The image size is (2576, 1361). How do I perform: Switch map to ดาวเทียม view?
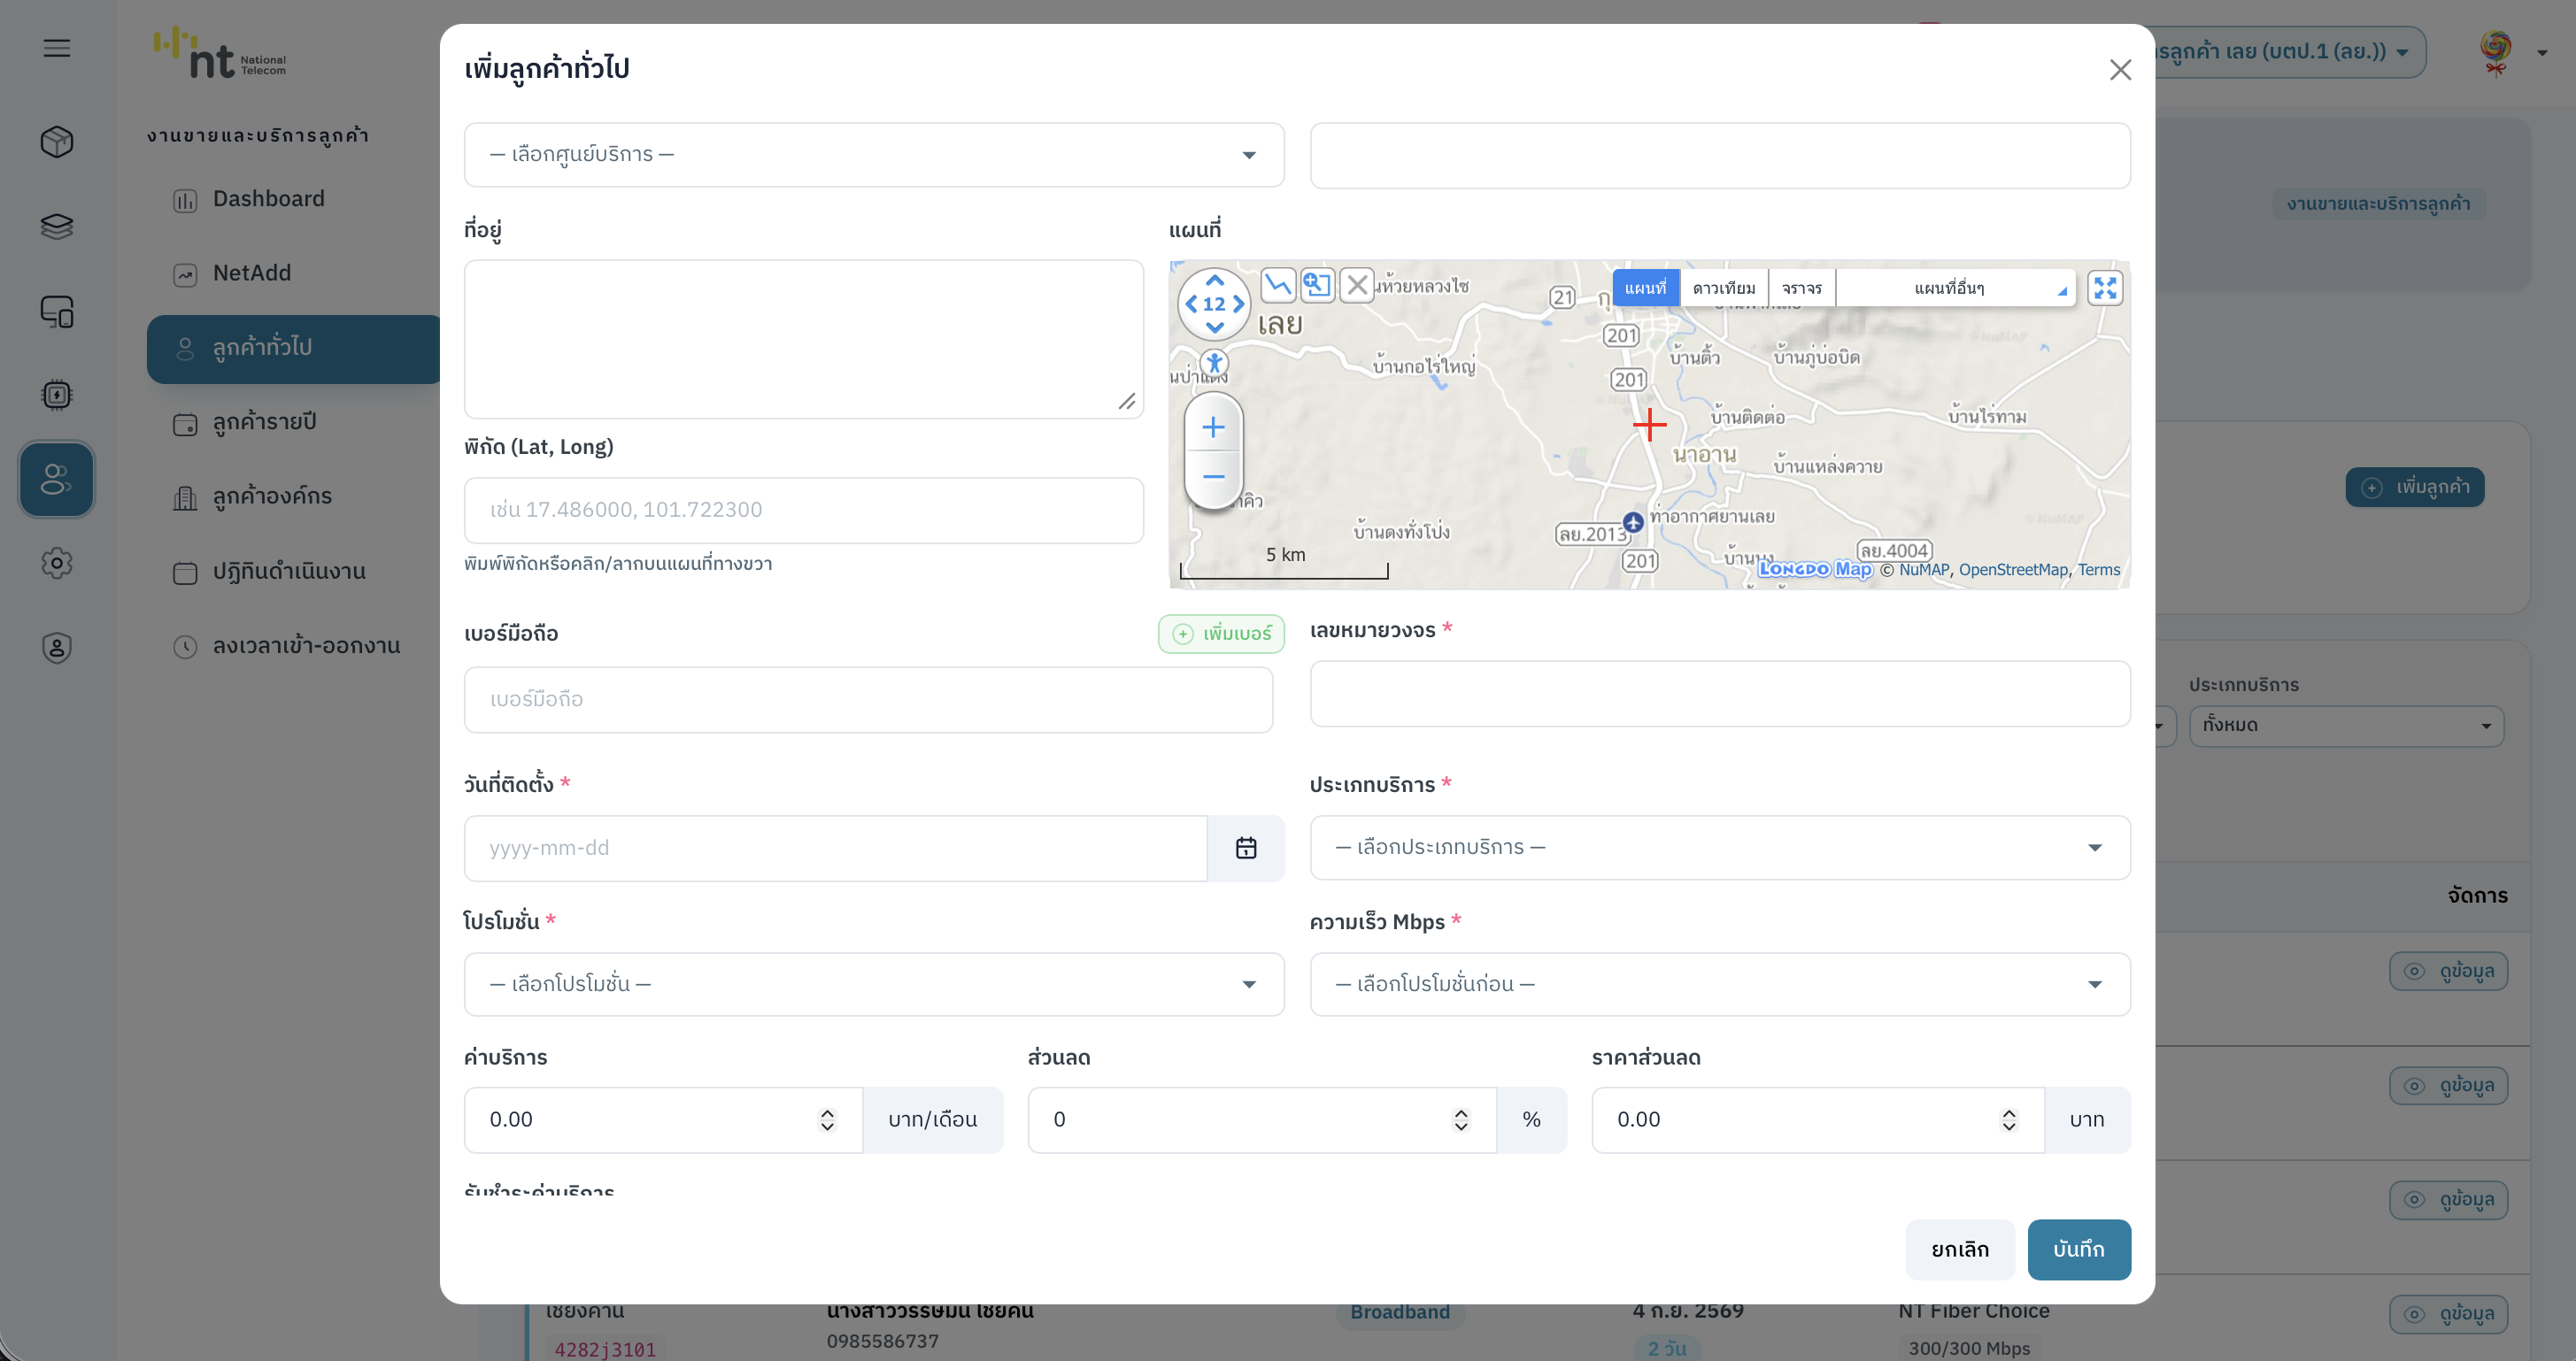(1723, 288)
